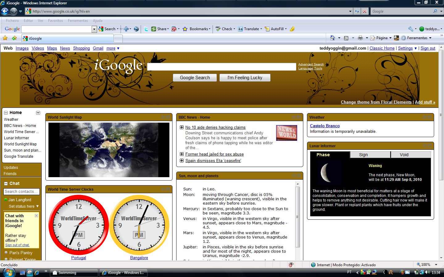
Task: Open the Ferramentas command bar dropdown
Action: [430, 38]
